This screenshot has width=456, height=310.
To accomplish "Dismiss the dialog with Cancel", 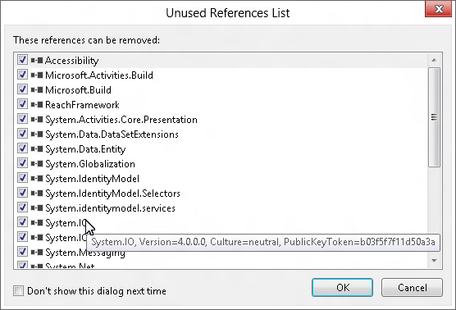I will 412,288.
